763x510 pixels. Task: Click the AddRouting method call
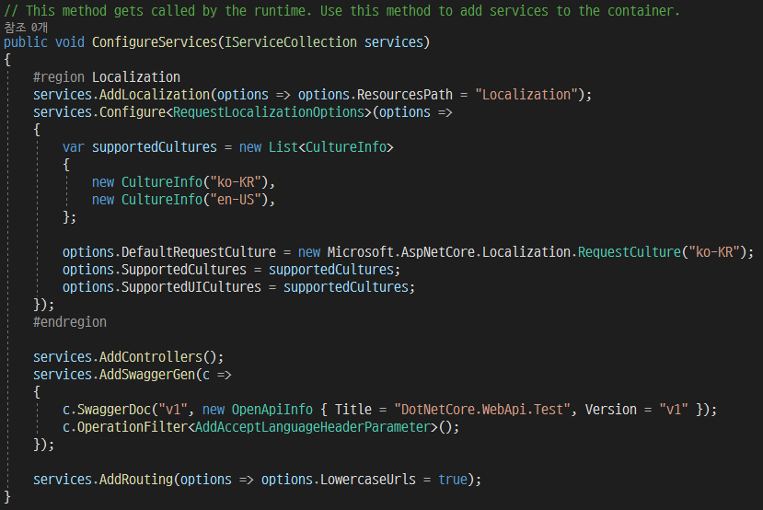[x=136, y=480]
